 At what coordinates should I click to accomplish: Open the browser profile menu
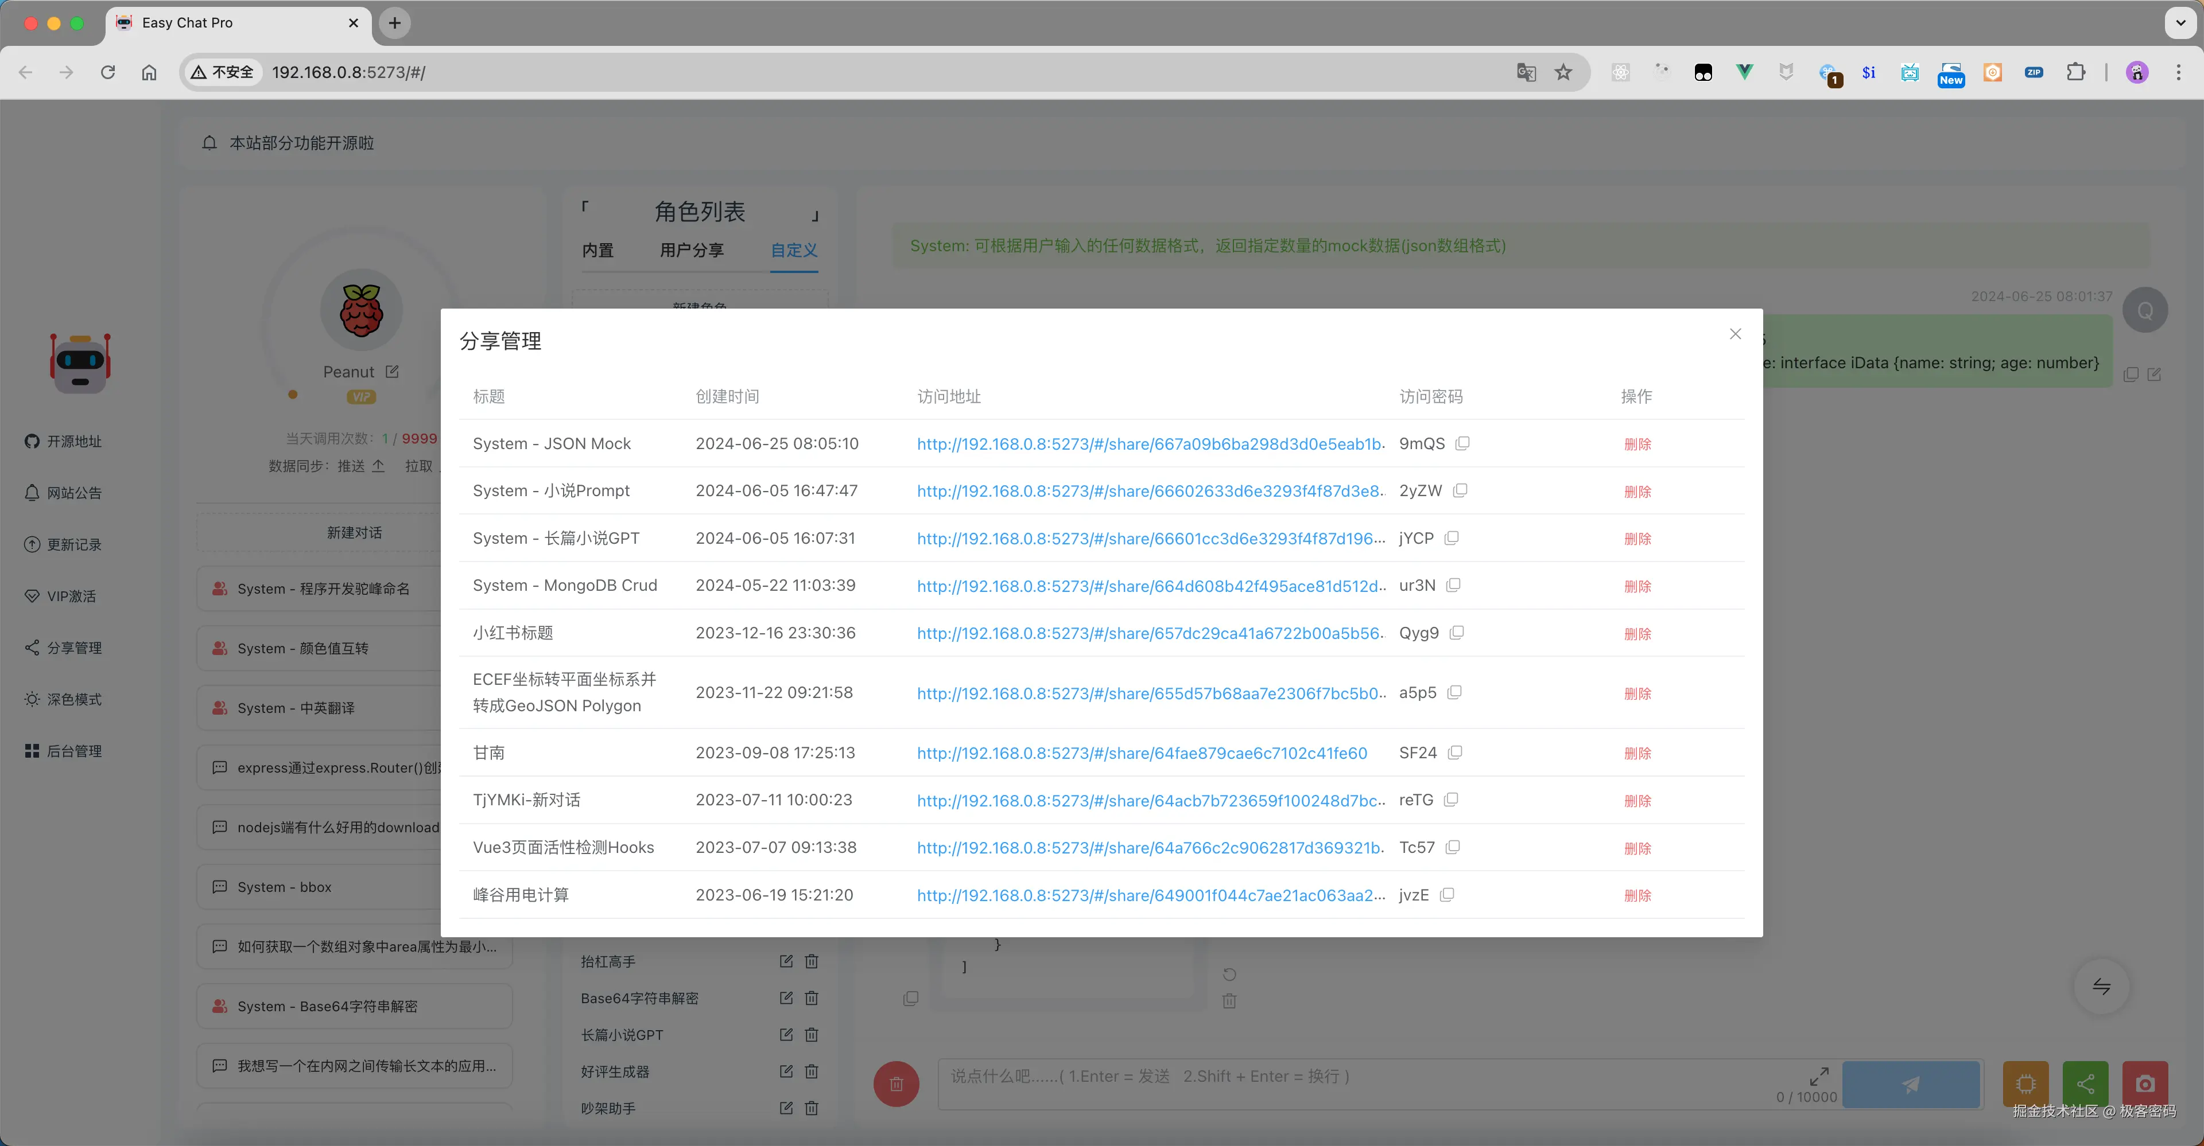pyautogui.click(x=2136, y=73)
